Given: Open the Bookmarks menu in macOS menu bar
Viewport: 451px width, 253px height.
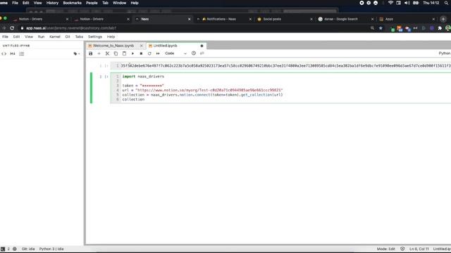Looking at the screenshot, I should pyautogui.click(x=72, y=3).
